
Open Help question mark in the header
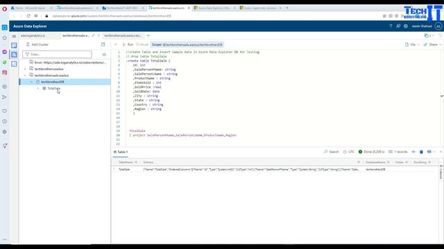391,26
